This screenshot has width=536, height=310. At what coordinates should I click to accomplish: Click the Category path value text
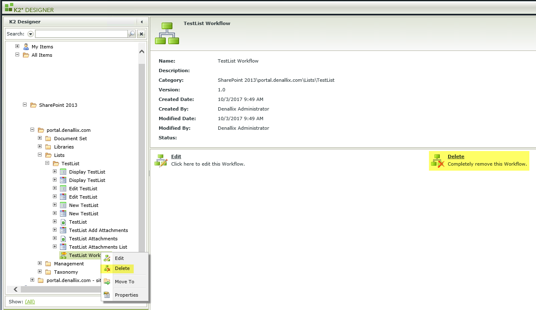276,80
